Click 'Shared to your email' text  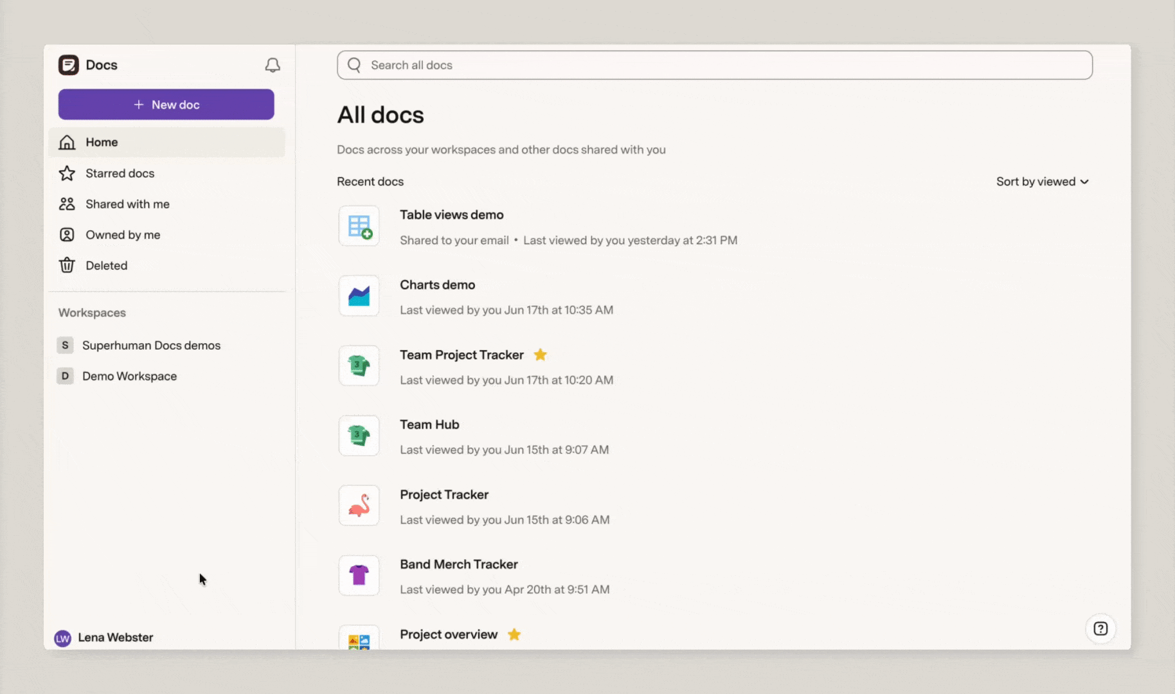click(454, 240)
